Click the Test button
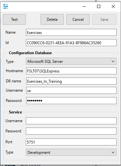The height and width of the screenshot is (166, 121). (14, 20)
